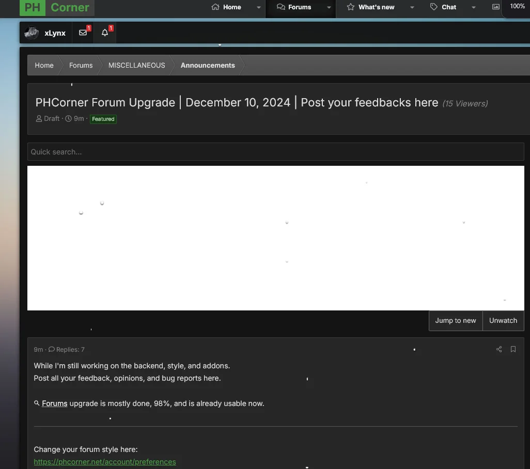Screen dimensions: 530x469
Task: Open the phcorner.net/account/preferences link
Action: point(105,462)
